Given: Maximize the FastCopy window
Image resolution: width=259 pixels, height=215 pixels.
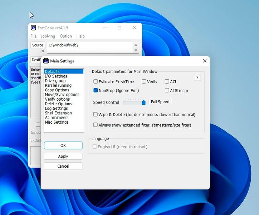Looking at the screenshot, I should pyautogui.click(x=119, y=28).
